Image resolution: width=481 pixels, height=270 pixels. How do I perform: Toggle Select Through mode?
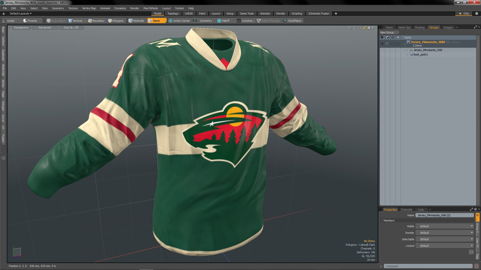tap(268, 21)
